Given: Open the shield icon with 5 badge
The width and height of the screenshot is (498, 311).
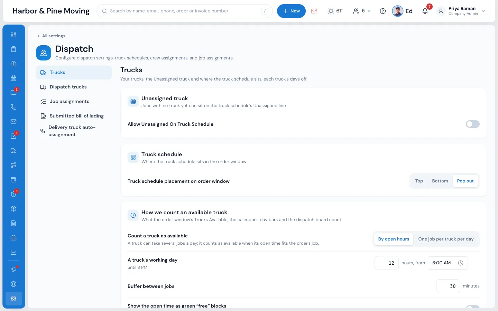Looking at the screenshot, I should [x=13, y=194].
